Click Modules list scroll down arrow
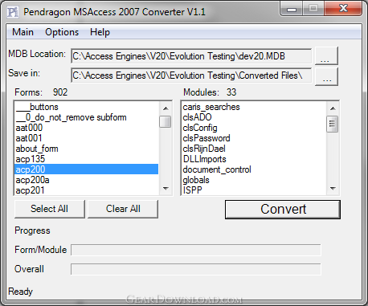Image resolution: width=368 pixels, height=306 pixels. [333, 189]
